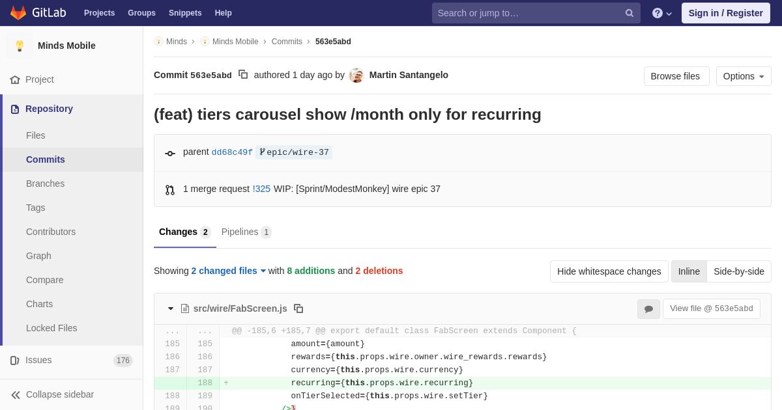Click the Sign in / Register button
This screenshot has width=782, height=410.
point(726,13)
